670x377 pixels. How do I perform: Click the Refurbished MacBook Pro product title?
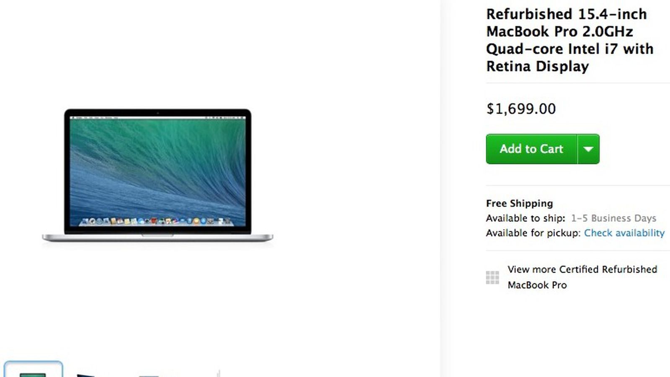click(x=569, y=40)
